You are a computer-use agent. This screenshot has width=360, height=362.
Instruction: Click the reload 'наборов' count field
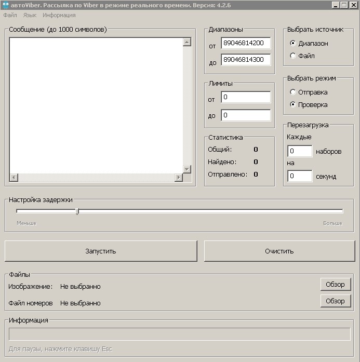pos(300,151)
